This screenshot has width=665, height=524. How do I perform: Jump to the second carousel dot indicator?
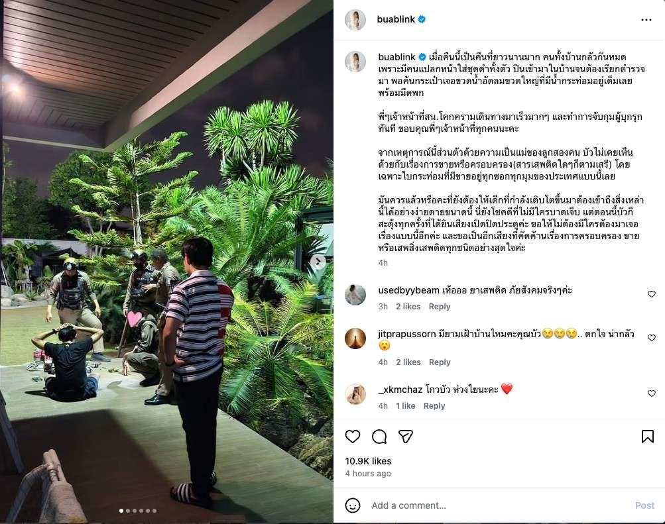pyautogui.click(x=128, y=511)
